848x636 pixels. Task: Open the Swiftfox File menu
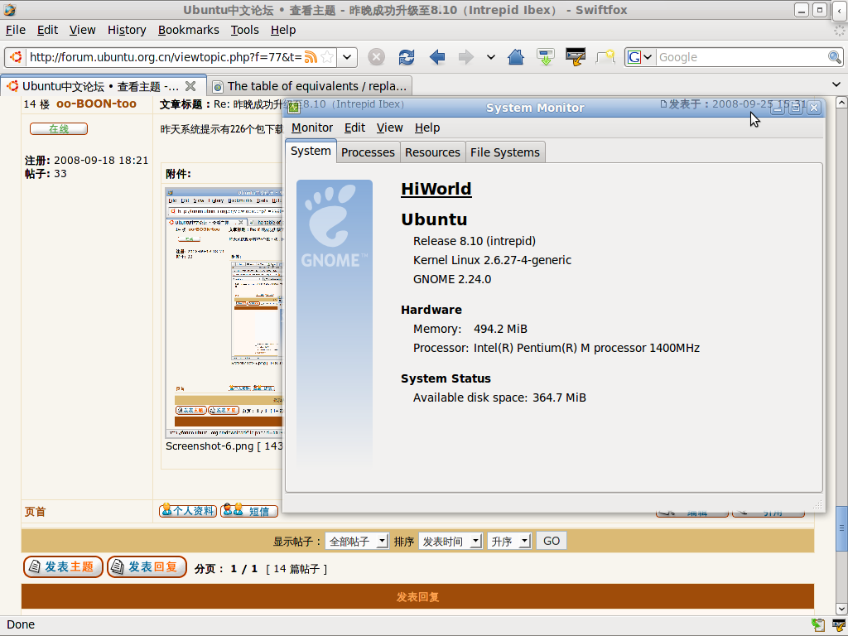click(x=16, y=30)
